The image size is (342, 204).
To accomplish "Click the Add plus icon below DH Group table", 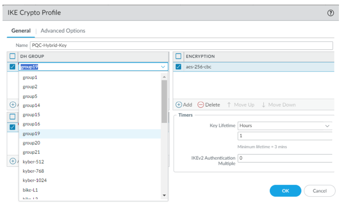I will (13, 105).
